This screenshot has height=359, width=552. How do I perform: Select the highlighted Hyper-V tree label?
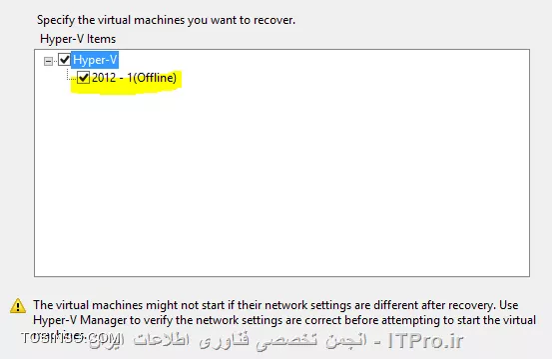click(95, 60)
